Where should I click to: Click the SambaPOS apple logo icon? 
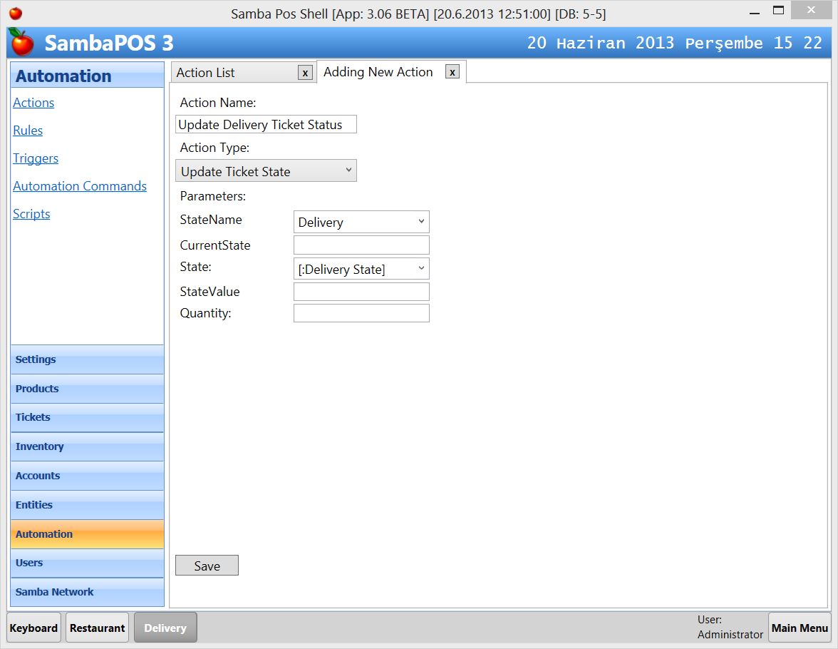[22, 43]
